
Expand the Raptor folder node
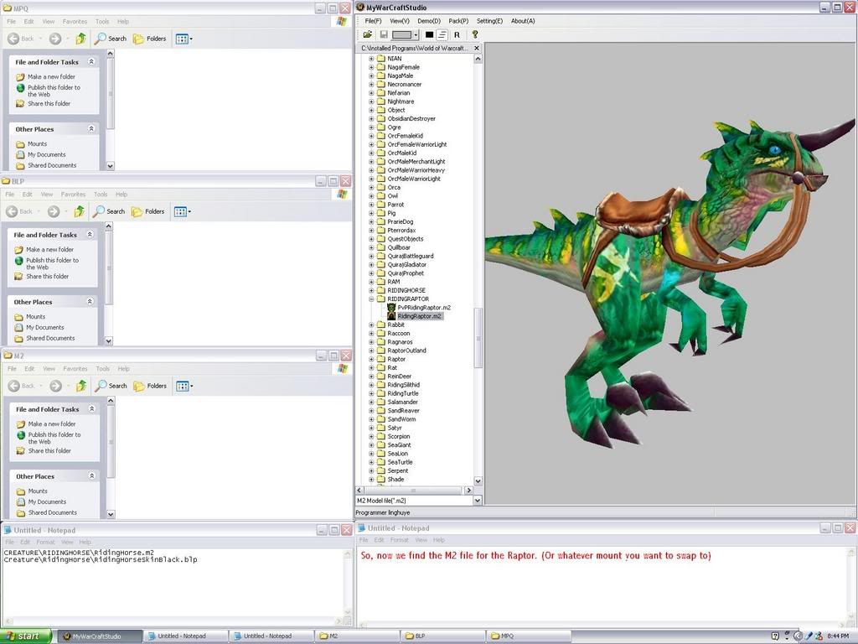pyautogui.click(x=371, y=359)
